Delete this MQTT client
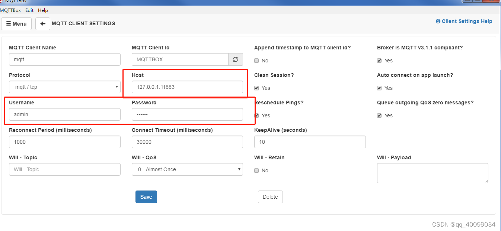The width and height of the screenshot is (501, 231). click(x=270, y=197)
